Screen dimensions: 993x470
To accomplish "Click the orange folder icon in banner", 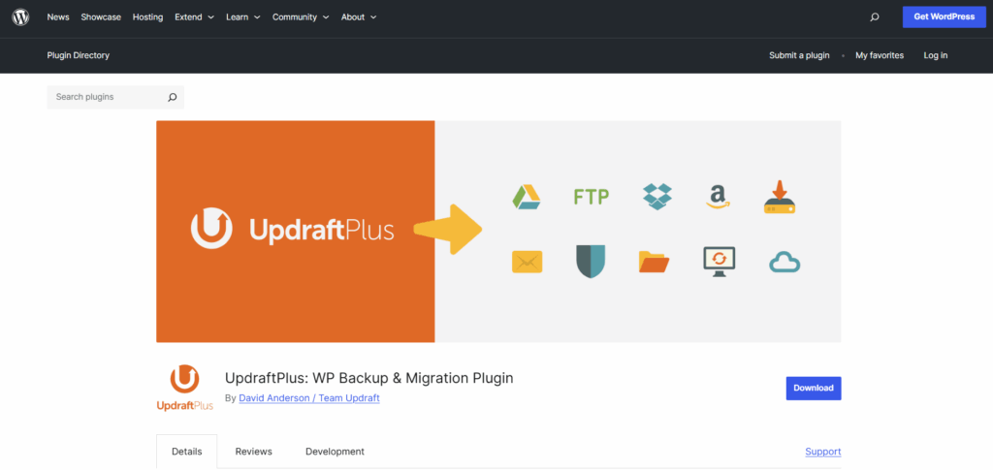I will (654, 262).
